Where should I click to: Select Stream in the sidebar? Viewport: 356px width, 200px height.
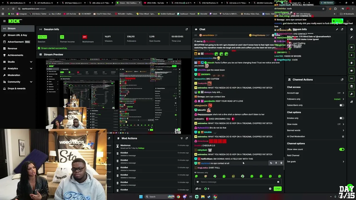coord(17,28)
